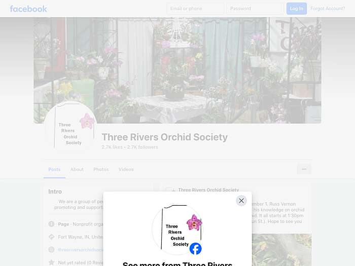The image size is (355, 266).
Task: Open the orchid display cover photo
Action: pyautogui.click(x=177, y=70)
